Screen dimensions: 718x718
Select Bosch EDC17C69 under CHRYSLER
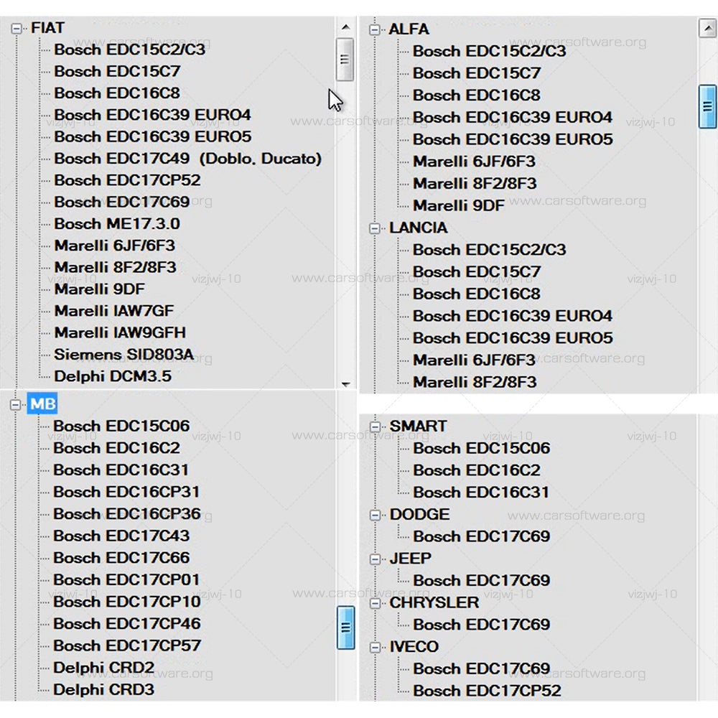[x=481, y=625]
